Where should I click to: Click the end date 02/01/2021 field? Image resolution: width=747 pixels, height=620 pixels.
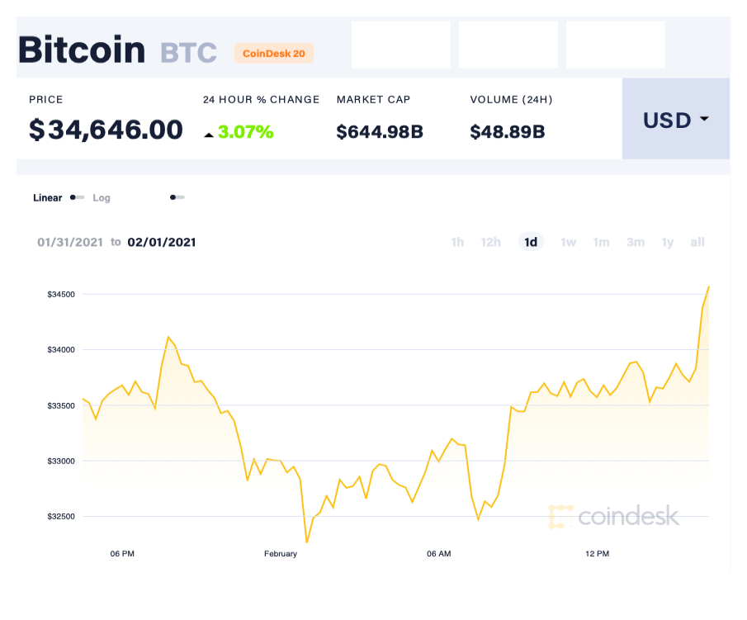162,242
